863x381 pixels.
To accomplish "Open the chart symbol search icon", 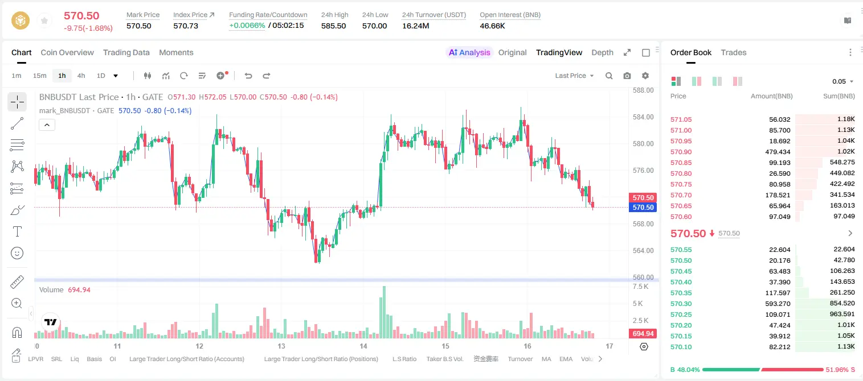I will [609, 76].
